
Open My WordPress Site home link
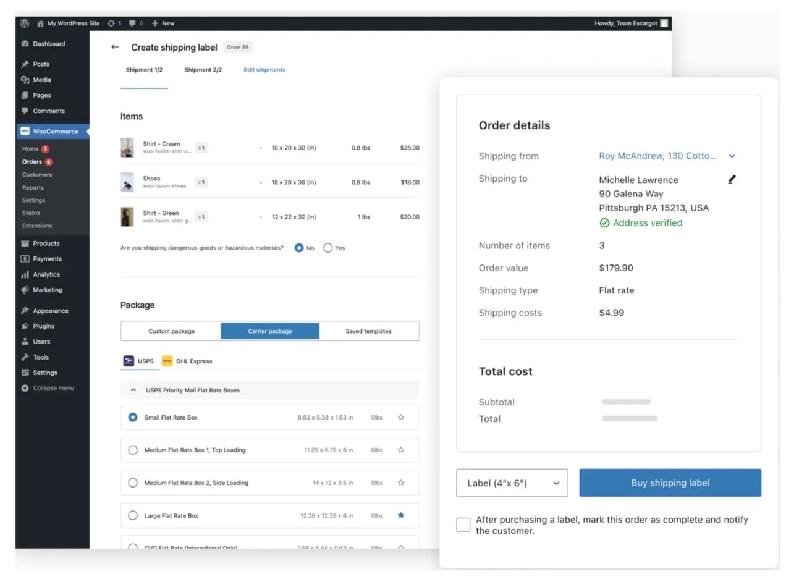(x=68, y=23)
